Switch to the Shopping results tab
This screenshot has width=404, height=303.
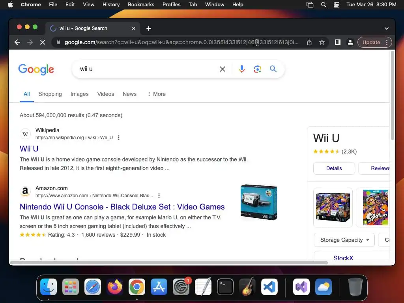coord(50,94)
